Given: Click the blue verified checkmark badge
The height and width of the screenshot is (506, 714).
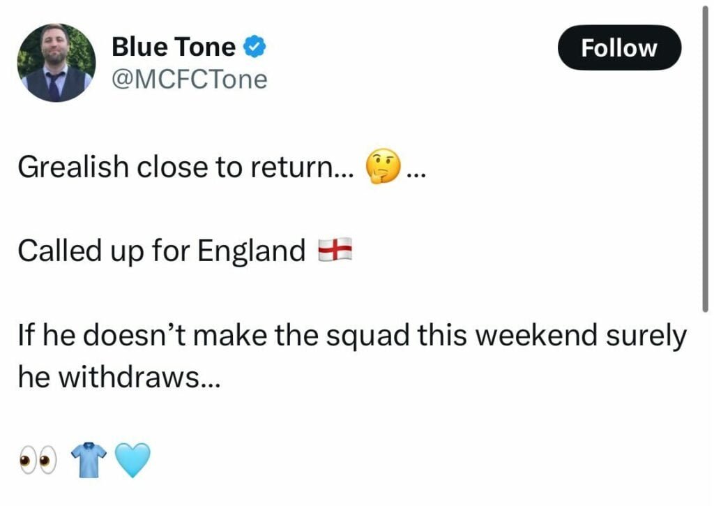Looking at the screenshot, I should tap(255, 47).
